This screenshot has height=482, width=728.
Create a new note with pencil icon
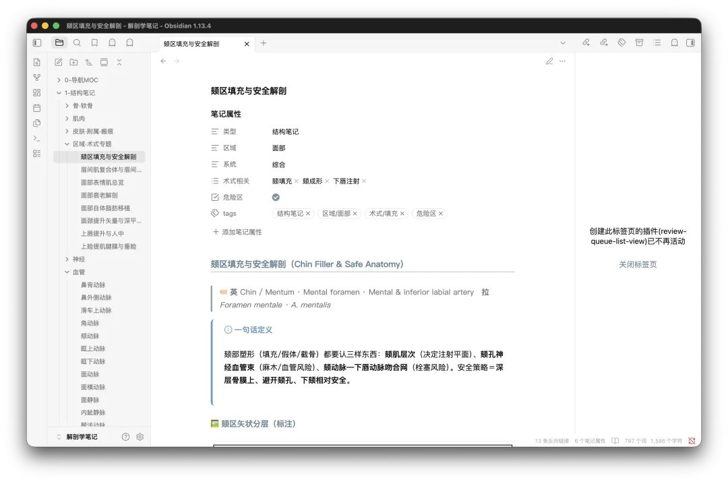point(59,62)
